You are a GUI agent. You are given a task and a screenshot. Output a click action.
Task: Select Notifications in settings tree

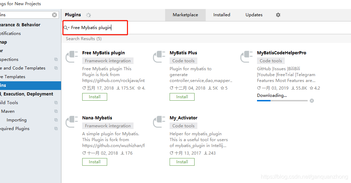pyautogui.click(x=10, y=34)
